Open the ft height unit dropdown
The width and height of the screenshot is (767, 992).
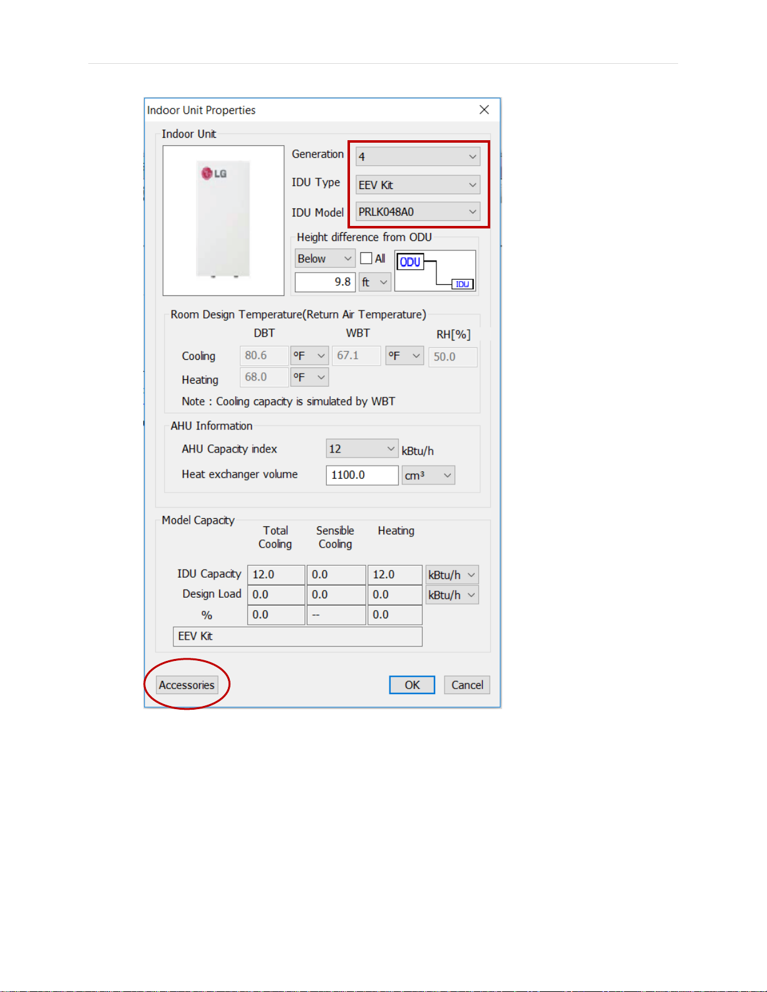click(375, 282)
